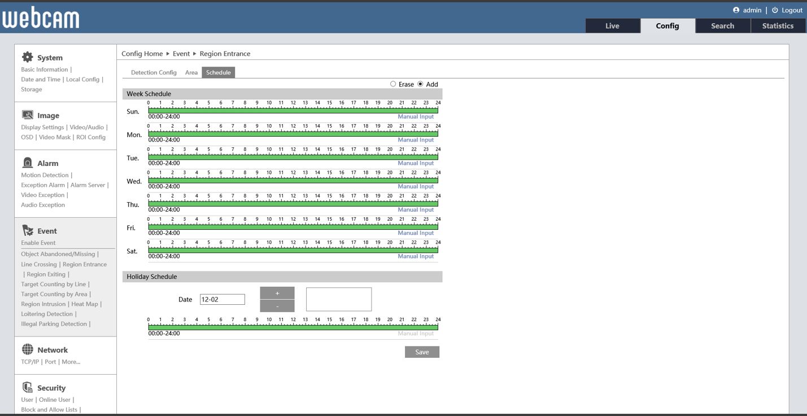Switch to the Detection Config tab
Screen dimensions: 807x416
tap(154, 72)
